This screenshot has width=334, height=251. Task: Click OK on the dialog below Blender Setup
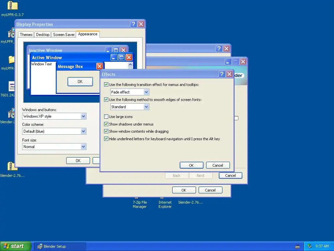point(184,190)
